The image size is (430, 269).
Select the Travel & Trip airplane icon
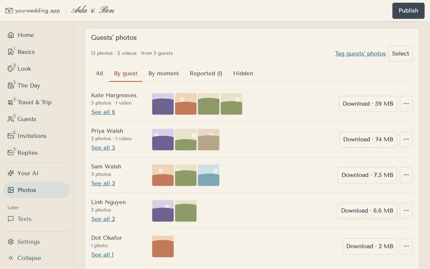11,102
